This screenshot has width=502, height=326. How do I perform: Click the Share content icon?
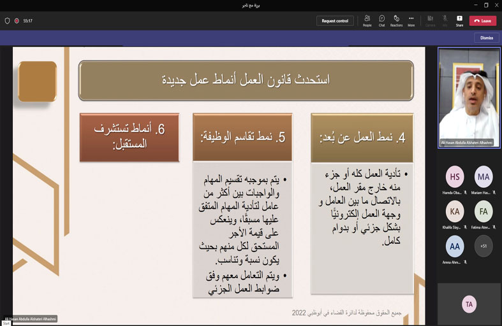pyautogui.click(x=459, y=20)
